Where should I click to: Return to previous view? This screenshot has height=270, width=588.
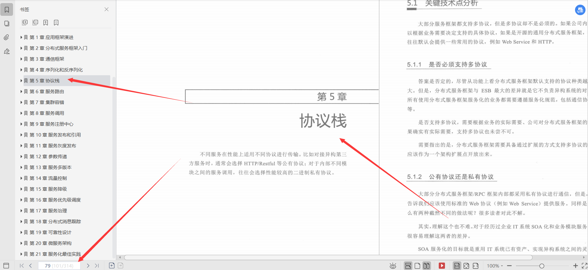[x=112, y=265]
